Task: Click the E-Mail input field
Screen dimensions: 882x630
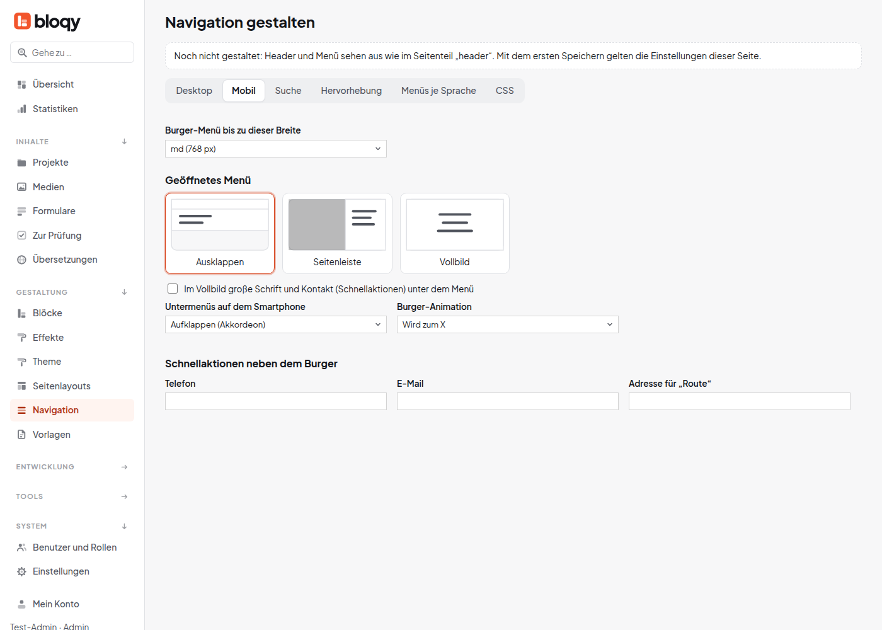Action: tap(508, 401)
